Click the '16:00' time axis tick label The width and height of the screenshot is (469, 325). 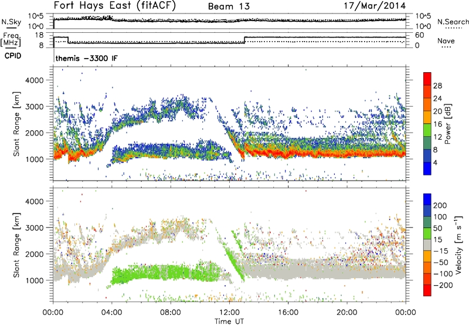[x=288, y=313]
